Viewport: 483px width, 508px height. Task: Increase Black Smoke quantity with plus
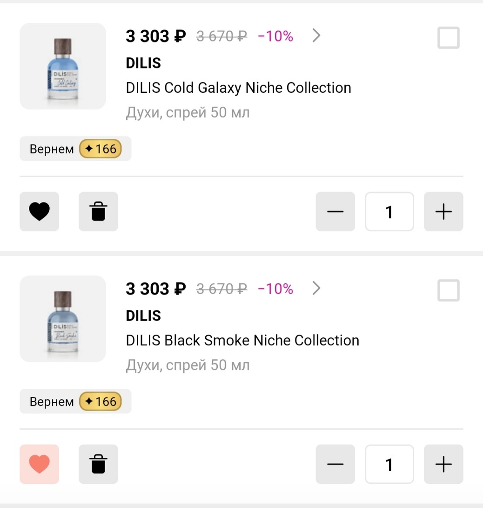(x=443, y=464)
